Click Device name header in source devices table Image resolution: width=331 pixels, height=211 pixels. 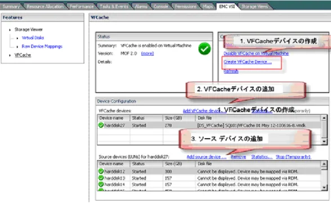click(114, 164)
